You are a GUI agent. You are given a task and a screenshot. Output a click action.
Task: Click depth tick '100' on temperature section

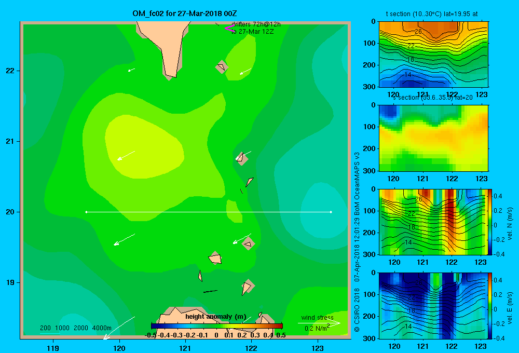click(x=369, y=43)
